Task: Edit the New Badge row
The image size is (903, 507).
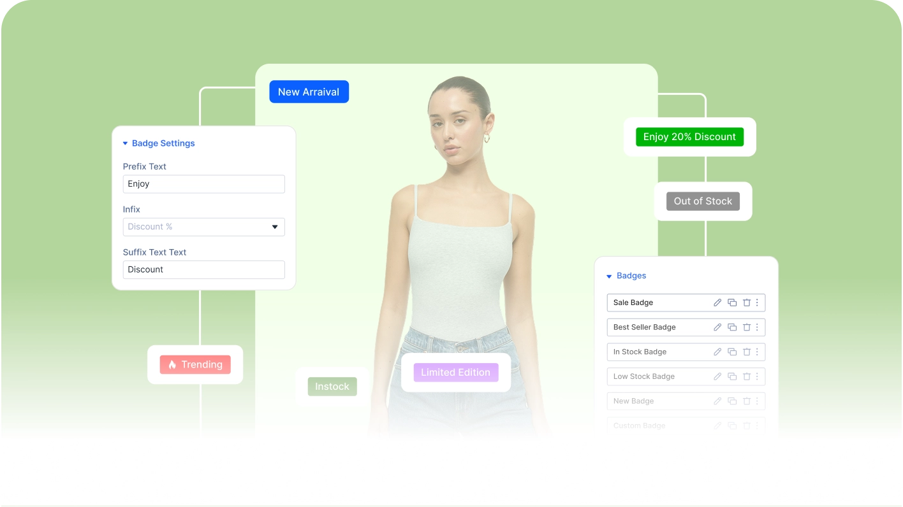Action: pos(717,401)
